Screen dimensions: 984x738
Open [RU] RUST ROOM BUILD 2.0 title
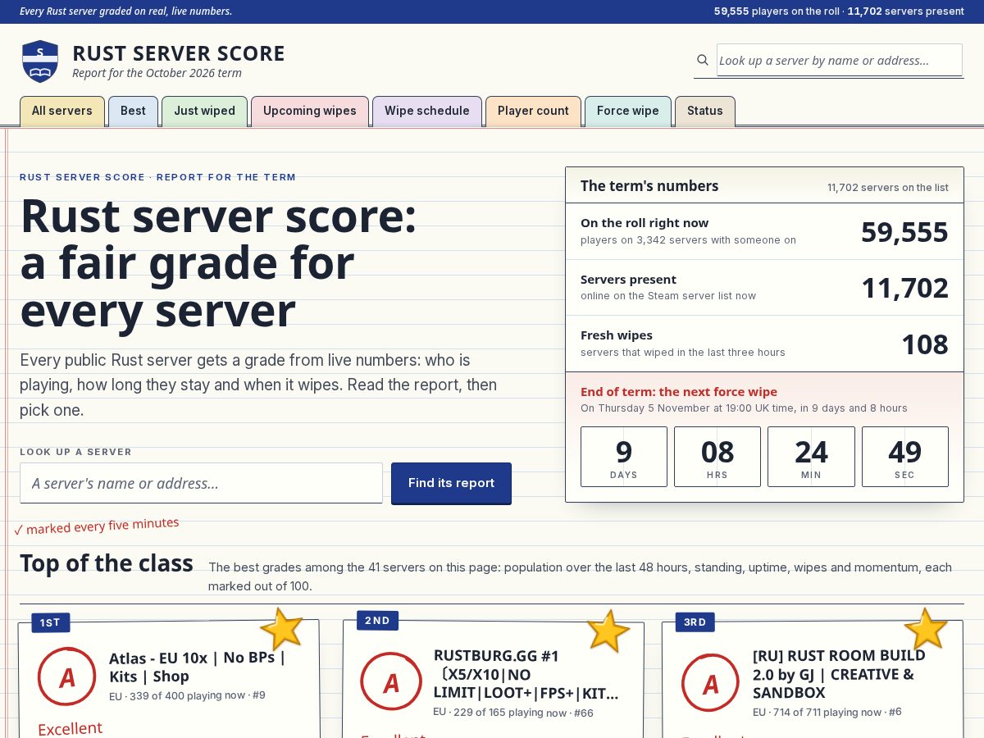pyautogui.click(x=839, y=674)
